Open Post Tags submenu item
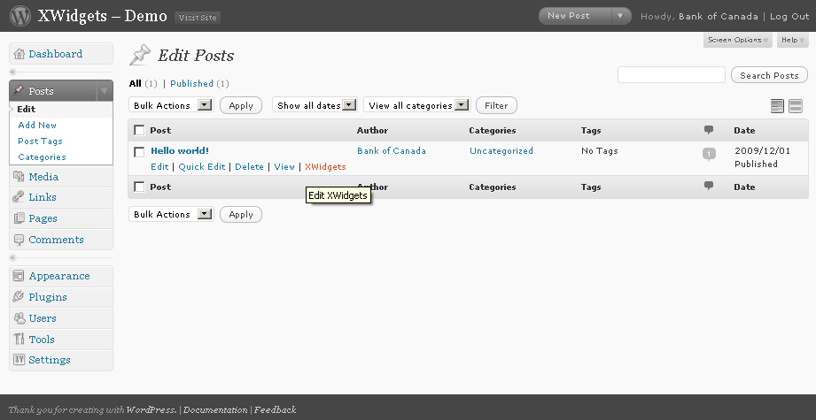The height and width of the screenshot is (420, 816). point(40,141)
